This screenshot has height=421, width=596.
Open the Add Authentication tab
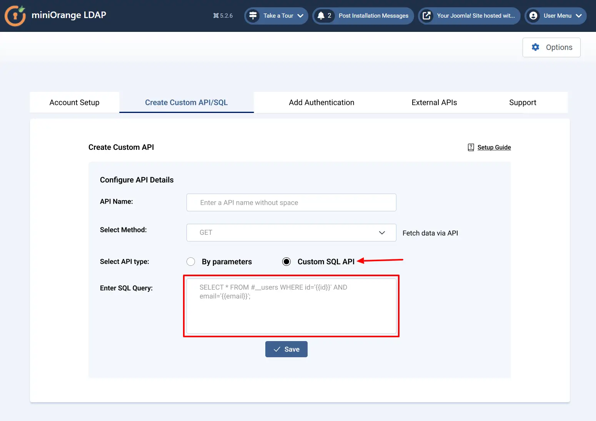tap(321, 103)
